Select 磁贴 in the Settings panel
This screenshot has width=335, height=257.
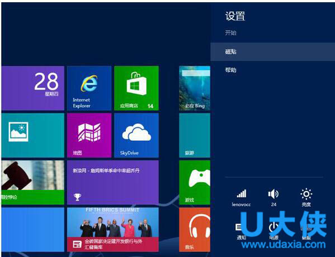272,52
